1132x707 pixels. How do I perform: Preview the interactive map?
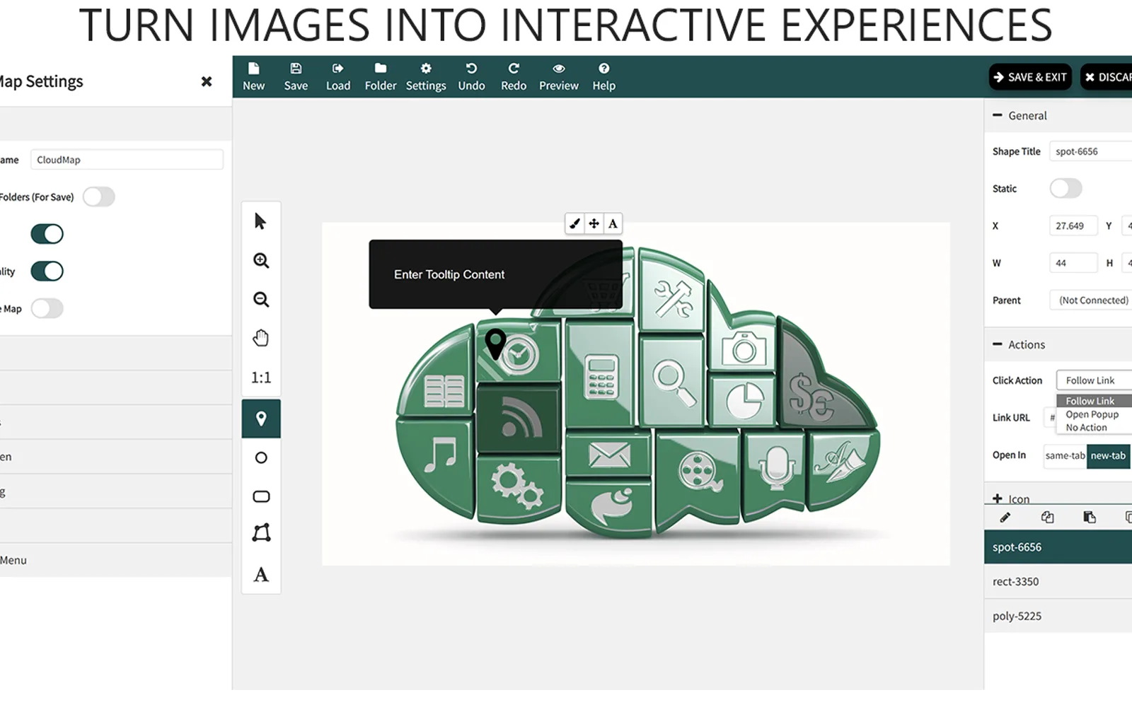click(559, 76)
